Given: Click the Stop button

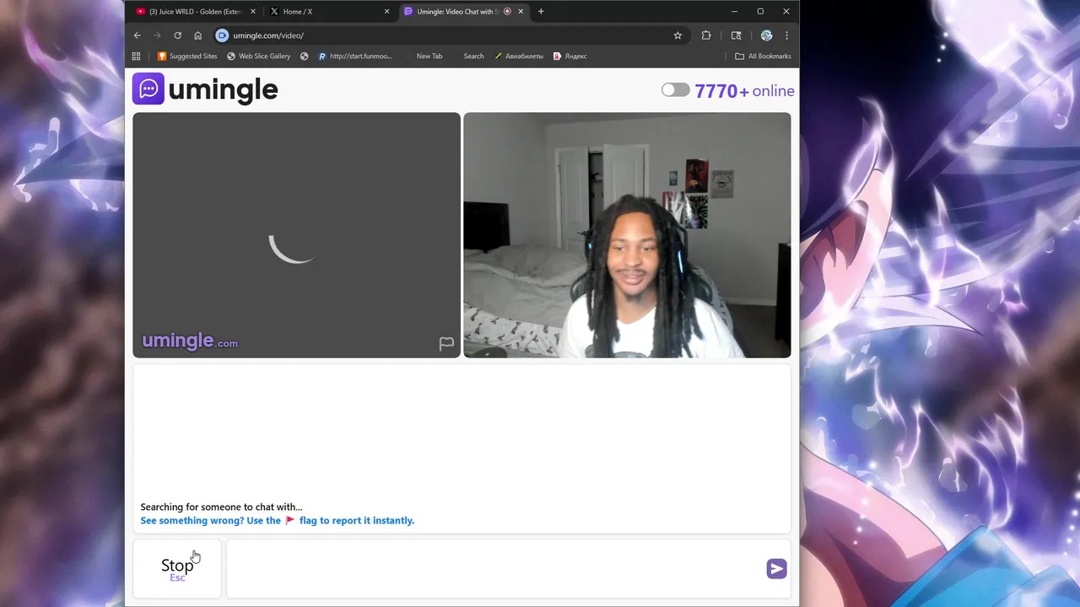Looking at the screenshot, I should pos(177,569).
